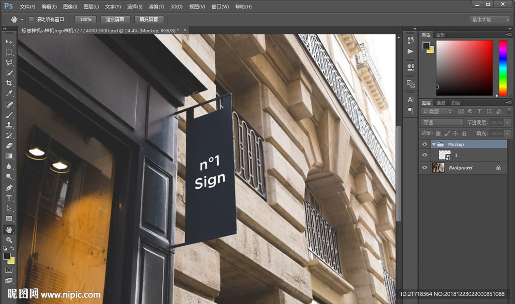Click the hue spectrum slider
Viewport: 515px width, 304px height.
[x=503, y=68]
